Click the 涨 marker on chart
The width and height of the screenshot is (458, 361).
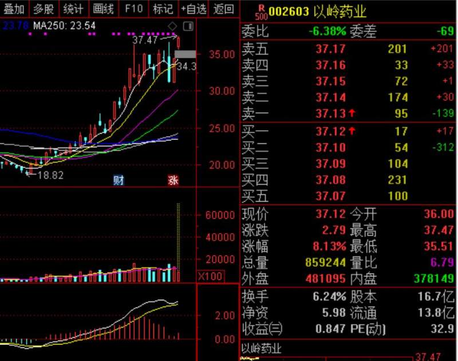173,181
